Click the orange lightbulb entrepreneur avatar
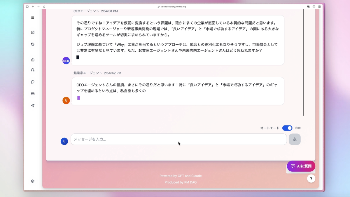Screen dimensions: 350x197 coord(66,100)
